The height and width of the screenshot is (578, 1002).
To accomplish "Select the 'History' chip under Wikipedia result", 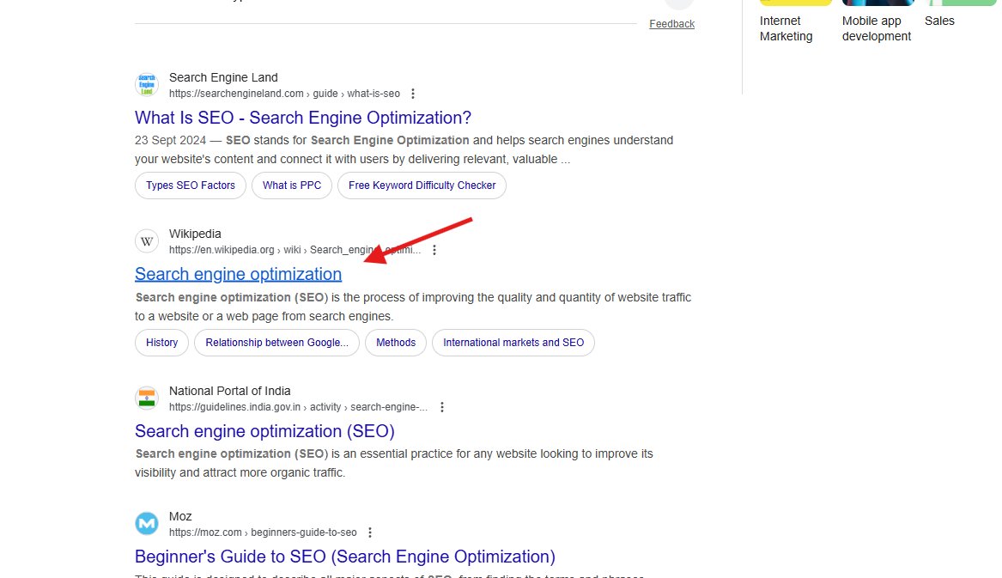I will tap(161, 343).
